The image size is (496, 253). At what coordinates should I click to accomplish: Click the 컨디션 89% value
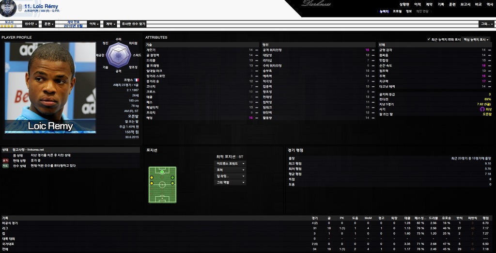(x=487, y=99)
